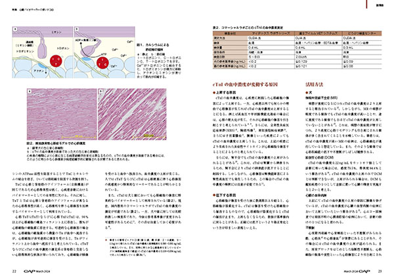Click the dark red tab marker at top right

tap(366, 4)
